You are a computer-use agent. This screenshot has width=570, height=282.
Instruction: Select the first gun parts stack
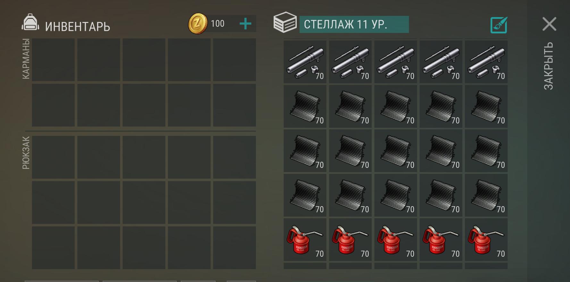(x=305, y=62)
